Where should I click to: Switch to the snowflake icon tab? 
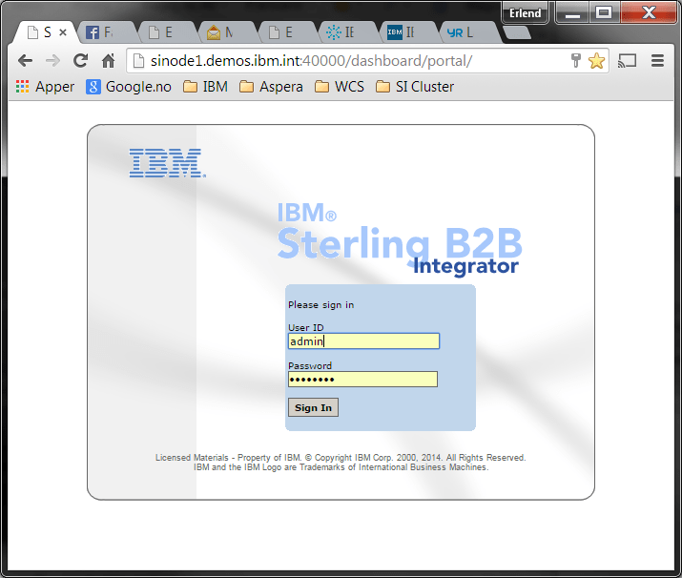pos(347,32)
